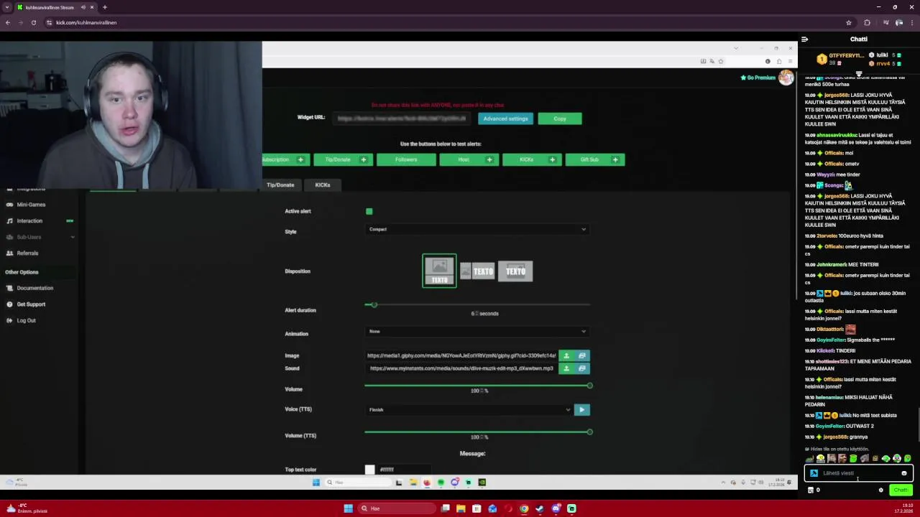The image size is (920, 517).
Task: Open Discord from the taskbar
Action: point(556,508)
